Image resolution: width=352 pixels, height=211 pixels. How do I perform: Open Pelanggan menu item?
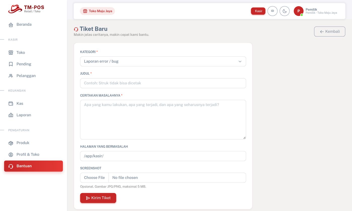pos(33,76)
